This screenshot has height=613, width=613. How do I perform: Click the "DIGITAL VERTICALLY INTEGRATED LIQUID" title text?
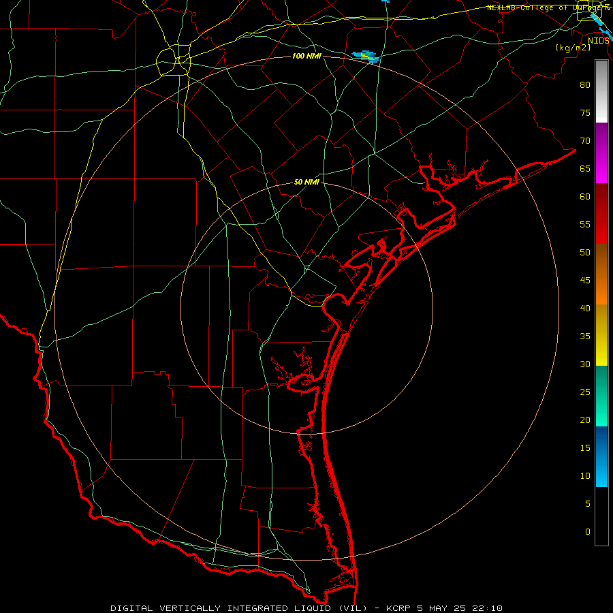(221, 608)
